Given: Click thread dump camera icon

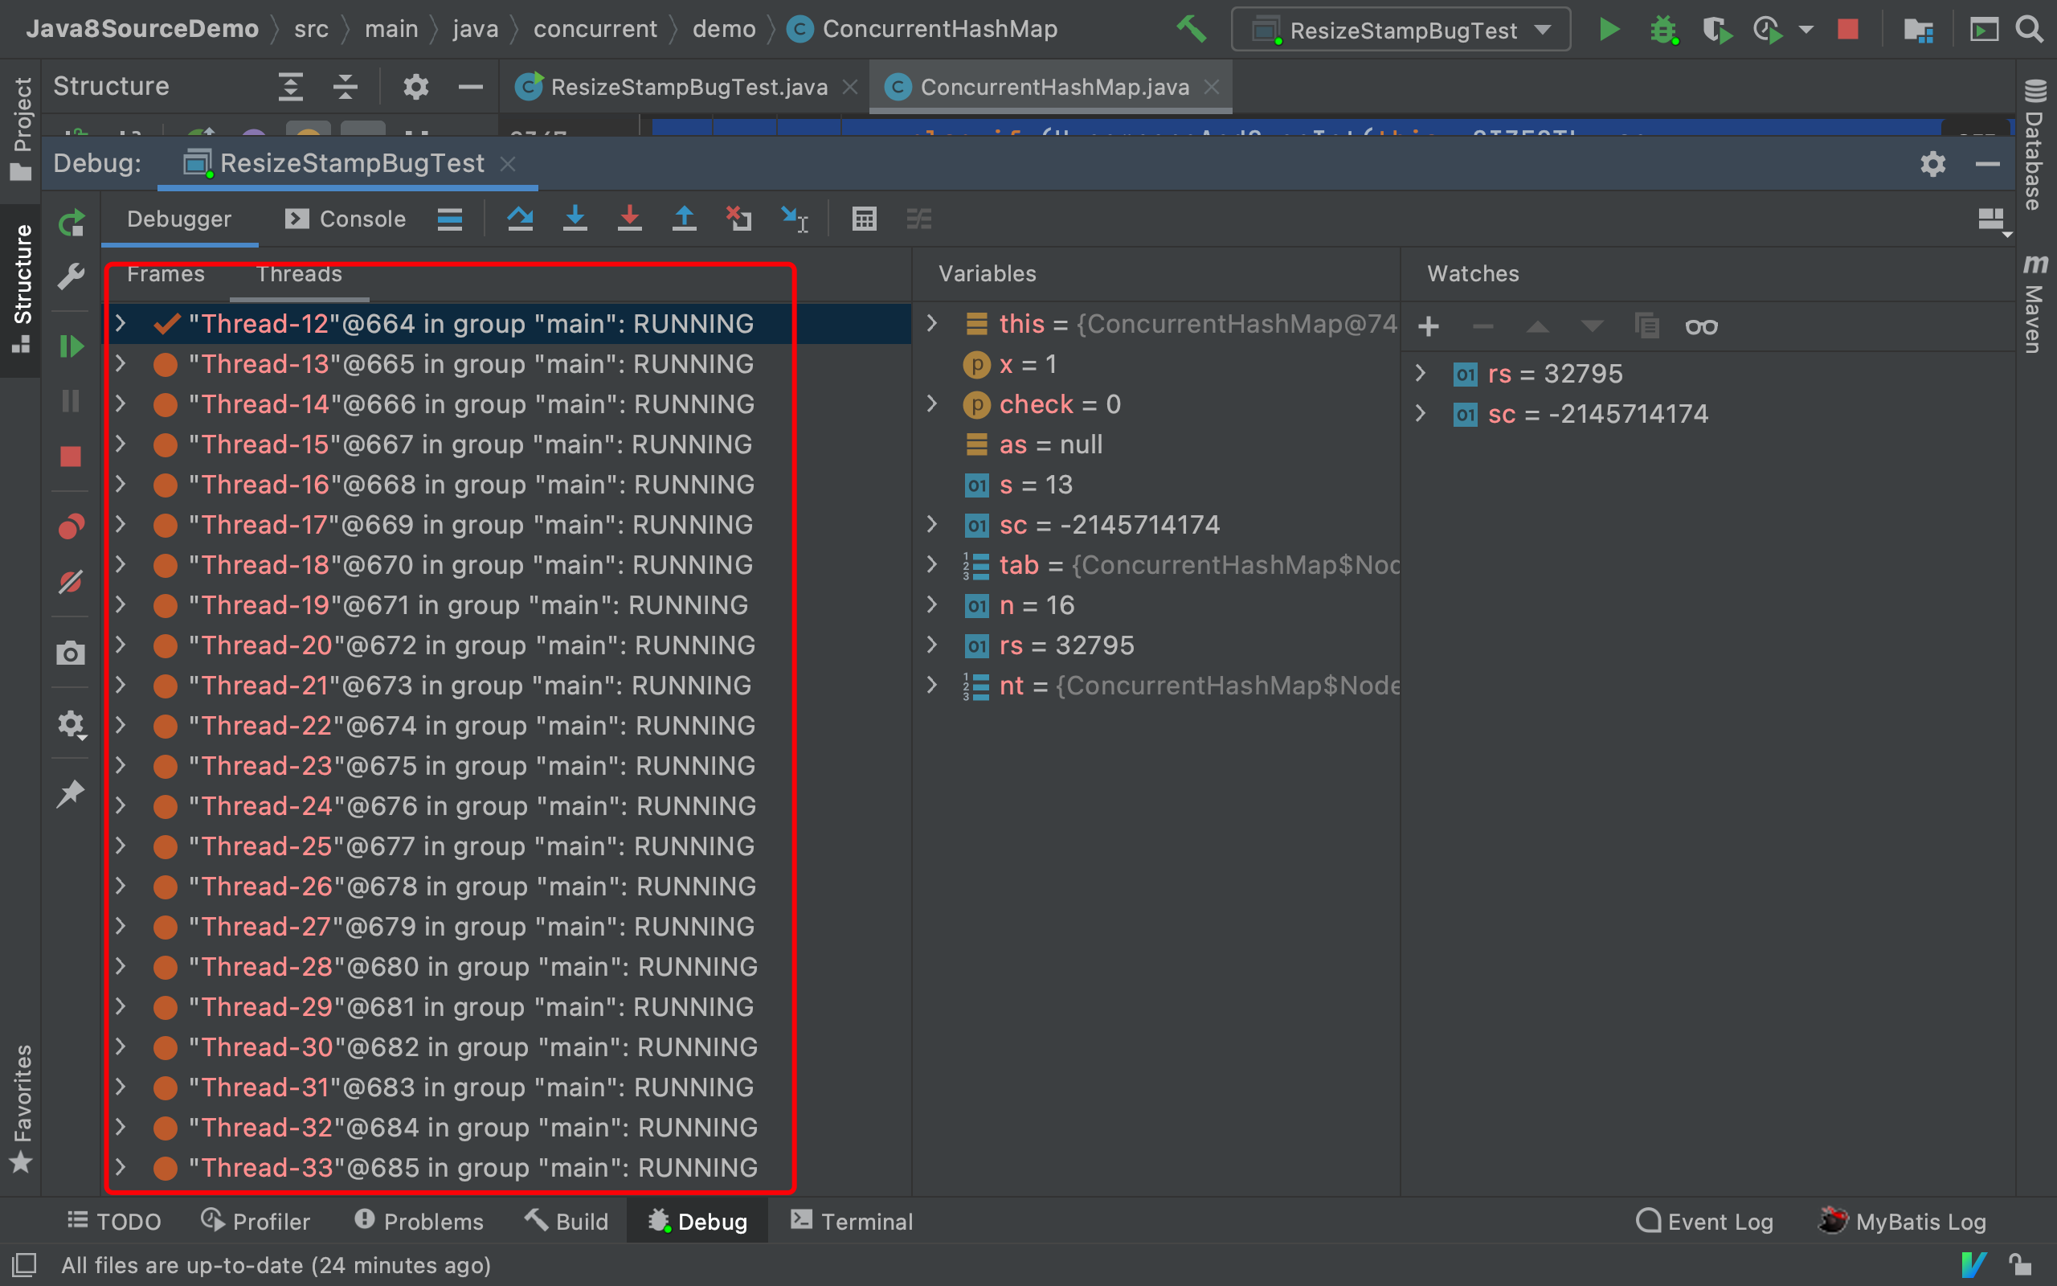Looking at the screenshot, I should coord(71,653).
